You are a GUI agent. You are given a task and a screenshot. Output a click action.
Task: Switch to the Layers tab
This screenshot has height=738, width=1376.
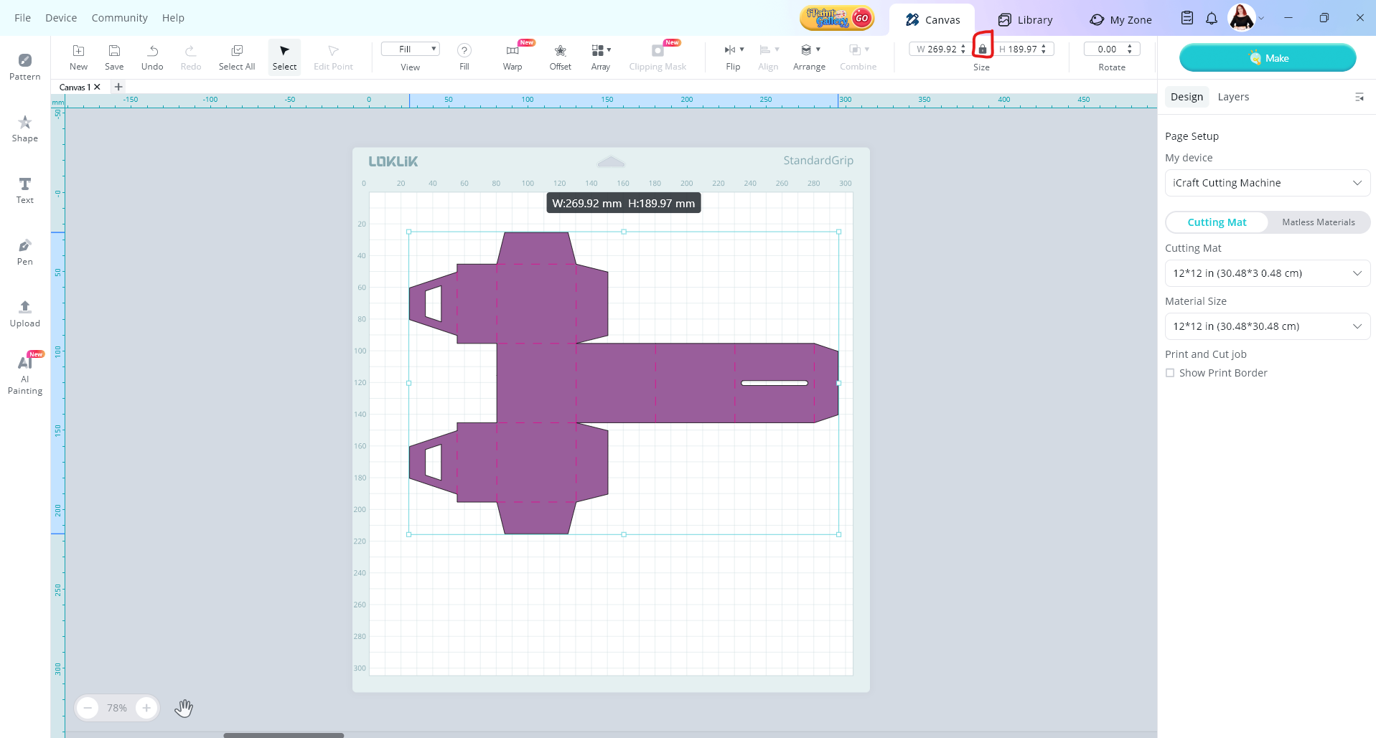point(1232,97)
